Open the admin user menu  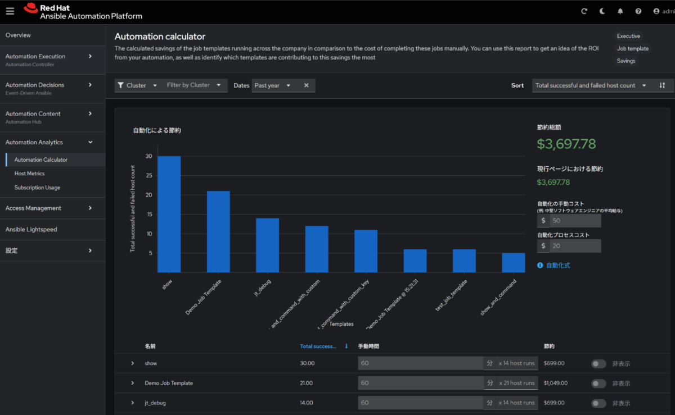click(664, 11)
